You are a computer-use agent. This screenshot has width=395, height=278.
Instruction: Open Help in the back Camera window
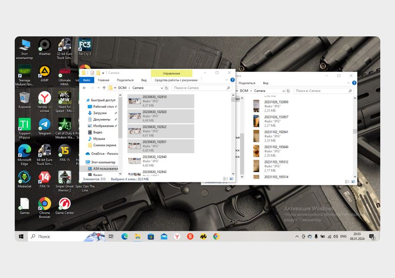coord(354,83)
